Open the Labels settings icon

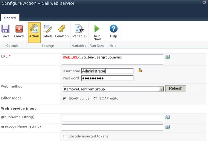coord(47,28)
